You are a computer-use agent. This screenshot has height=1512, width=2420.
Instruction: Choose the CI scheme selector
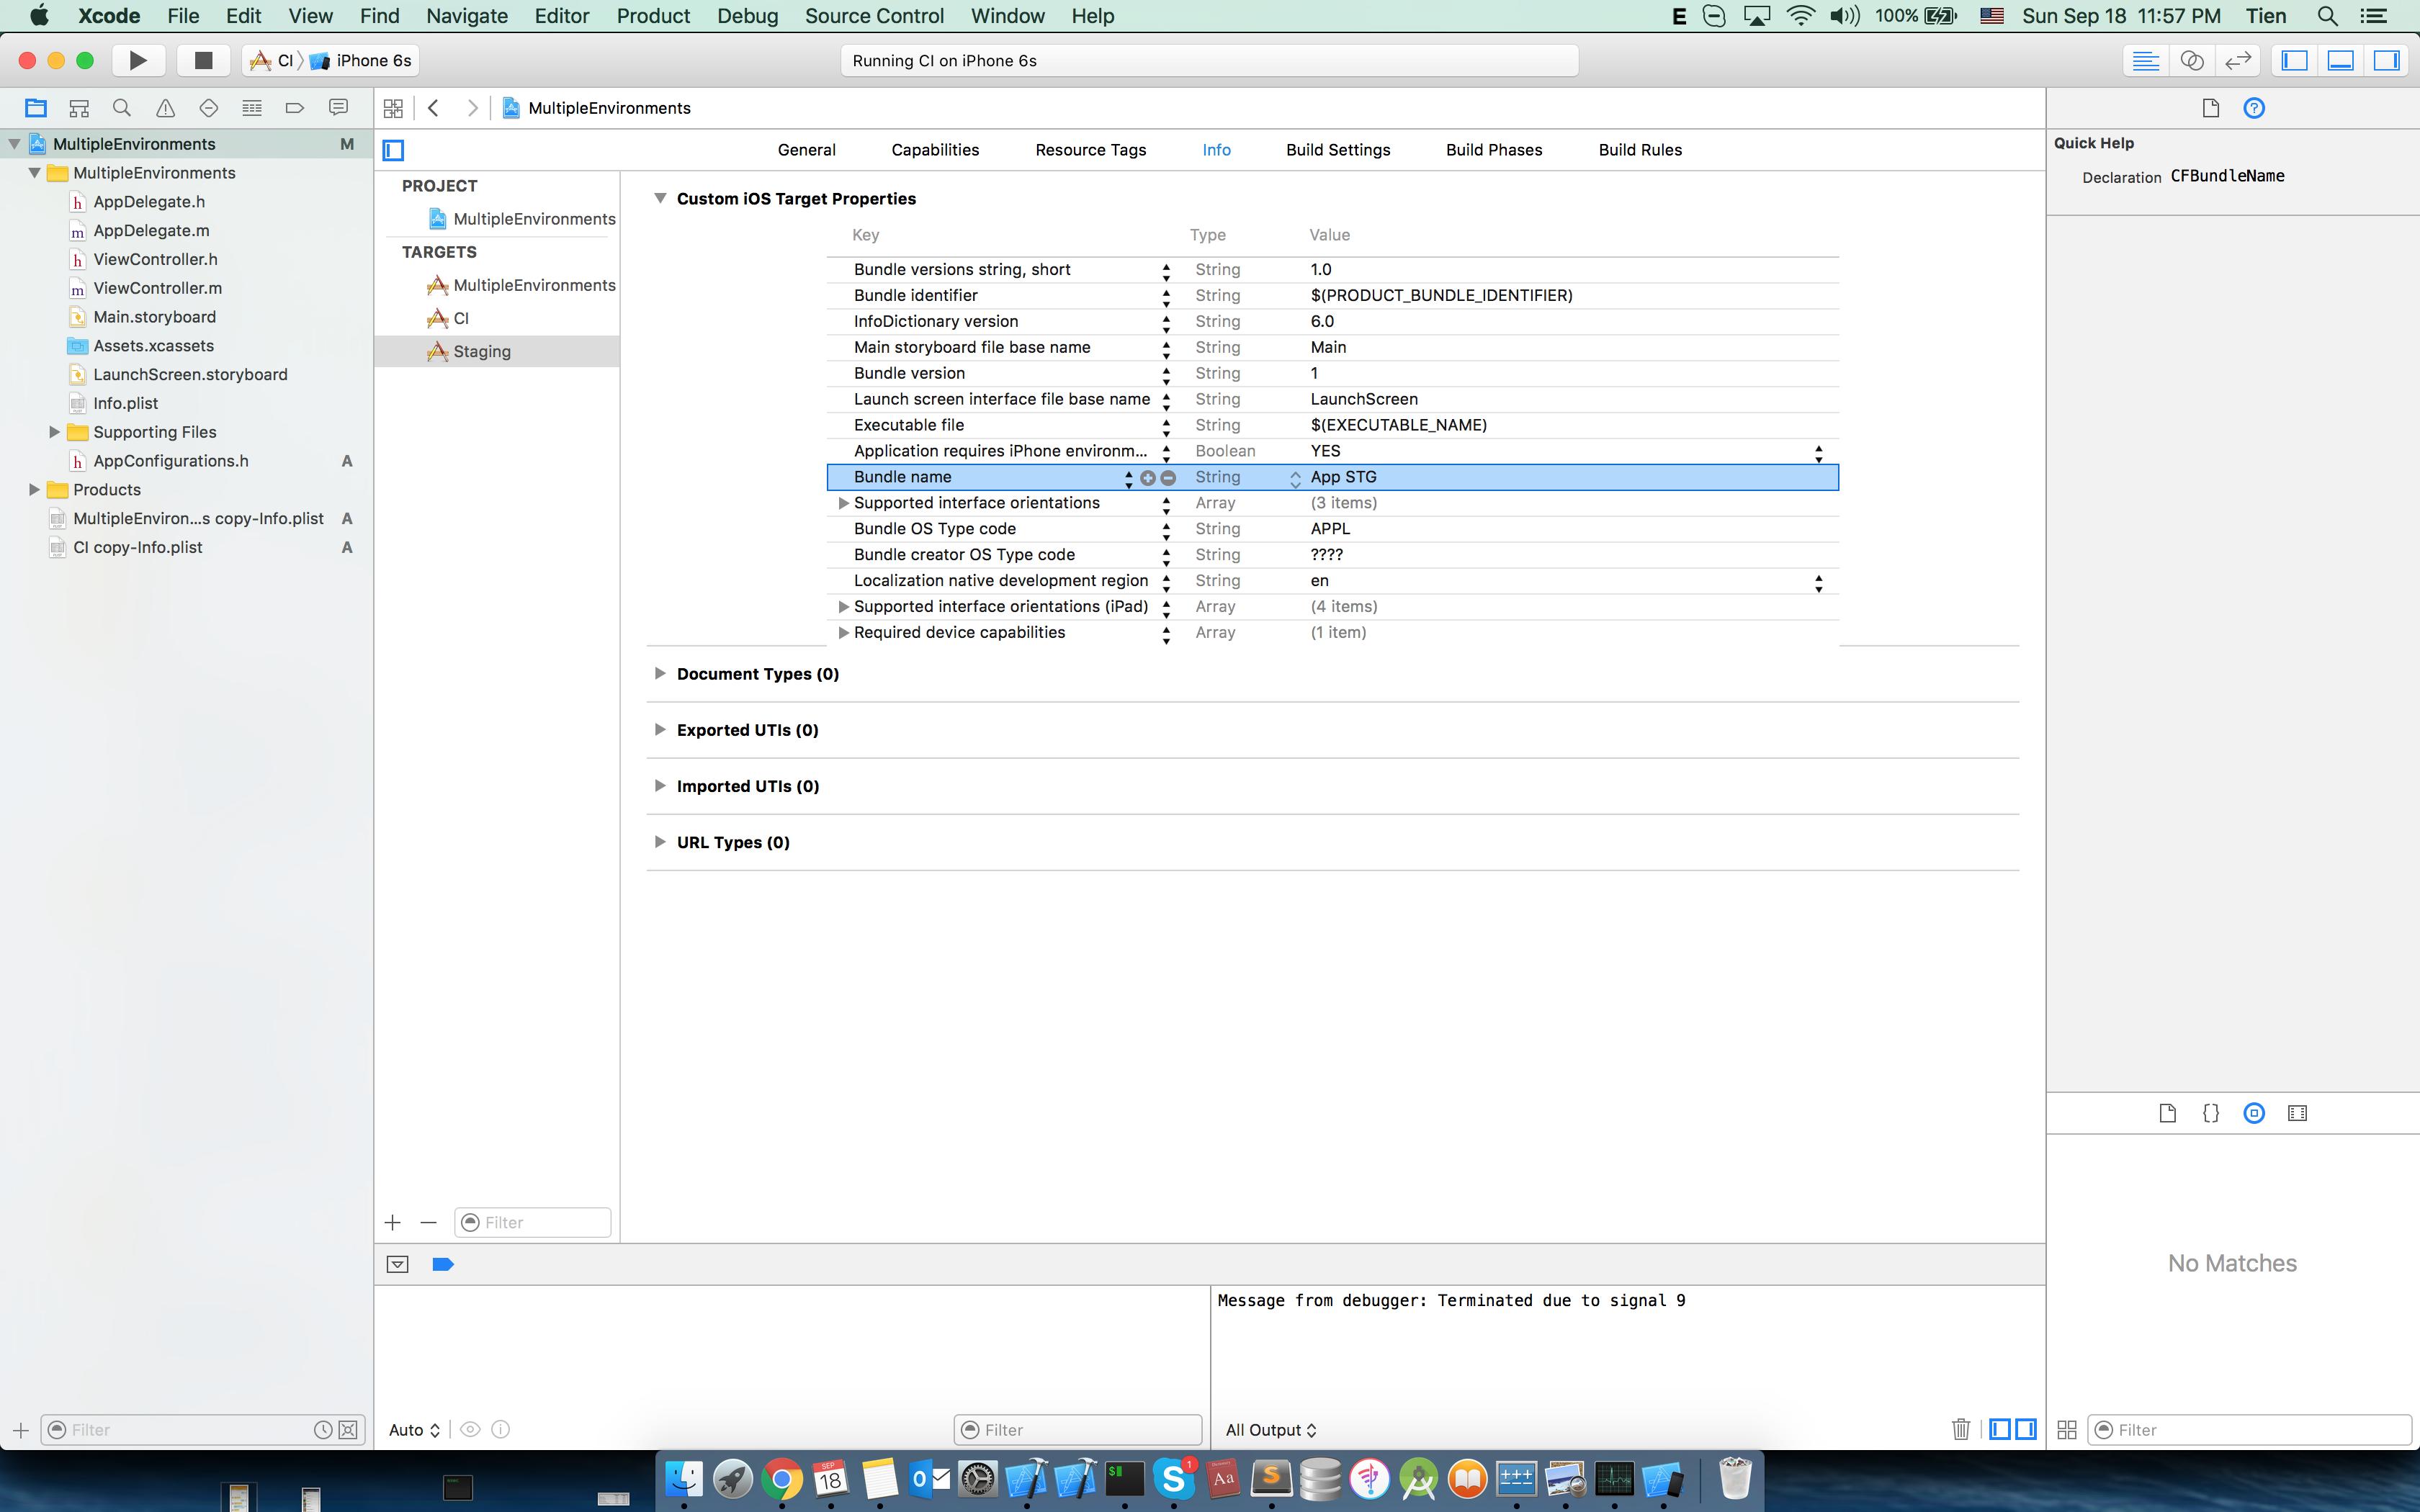pos(273,60)
